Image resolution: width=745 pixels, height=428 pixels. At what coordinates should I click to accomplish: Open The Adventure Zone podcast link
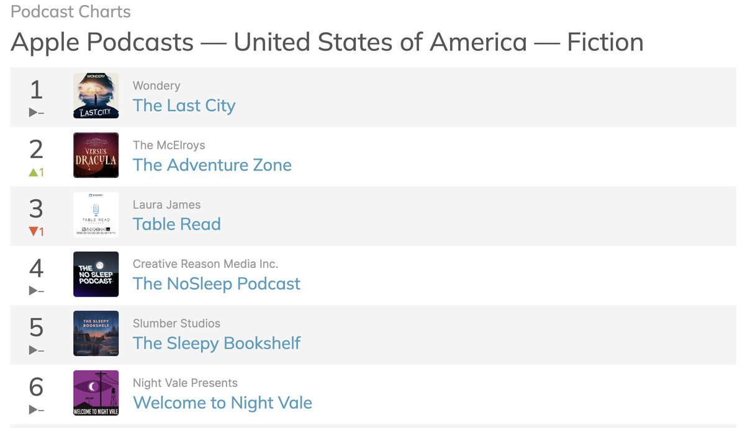click(x=212, y=165)
